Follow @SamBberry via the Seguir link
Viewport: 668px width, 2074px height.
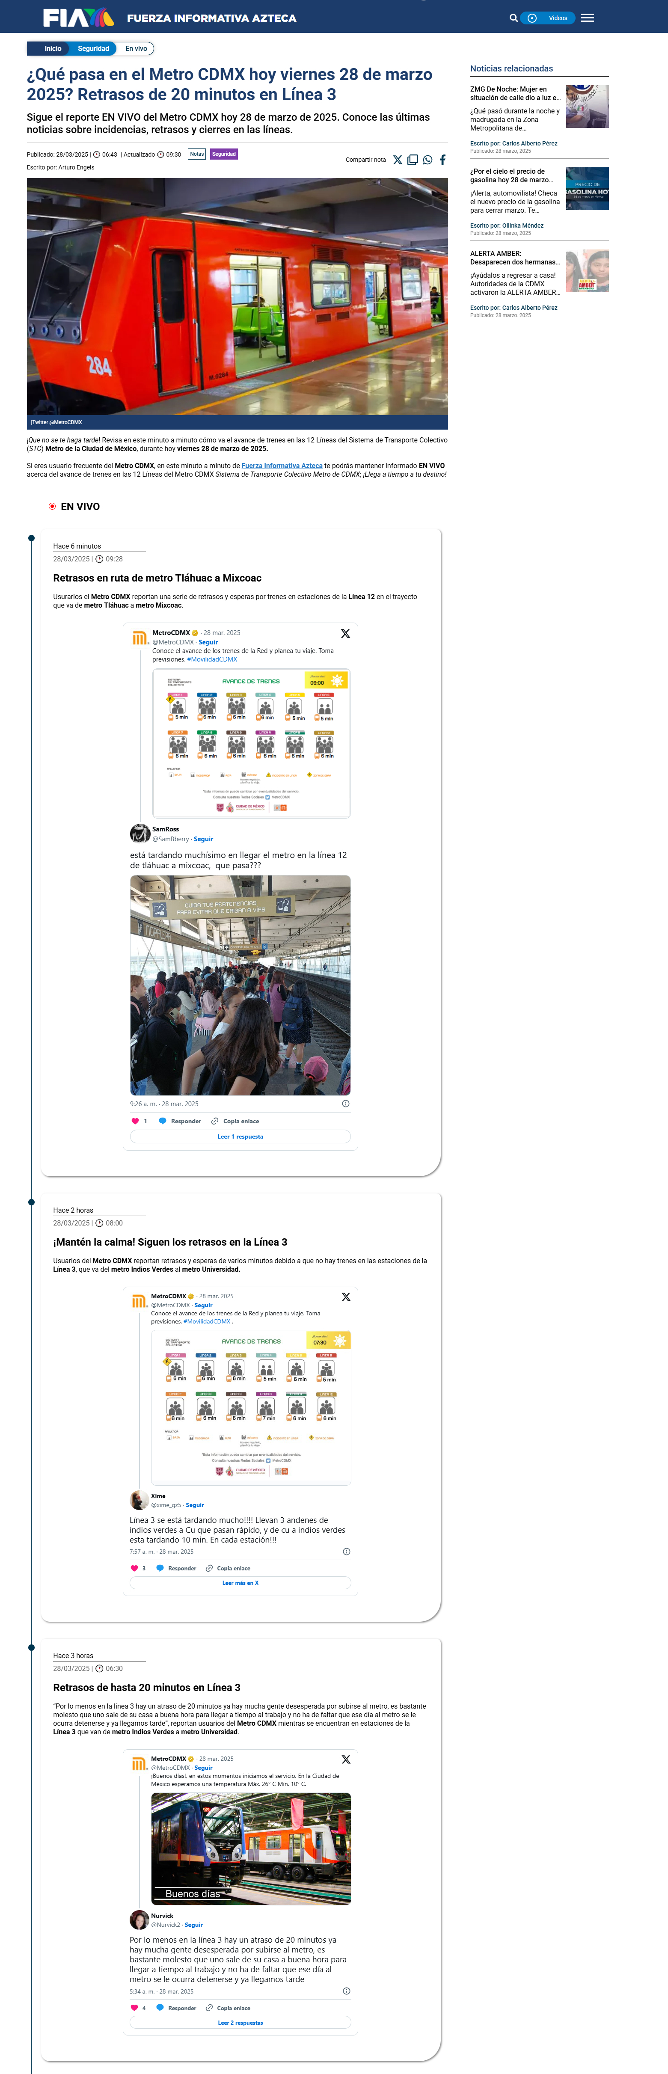[x=204, y=839]
